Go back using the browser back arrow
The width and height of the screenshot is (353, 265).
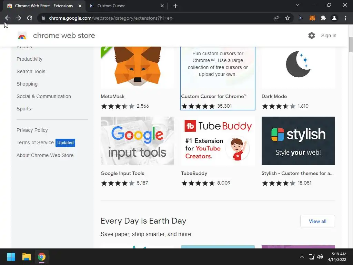[x=8, y=18]
